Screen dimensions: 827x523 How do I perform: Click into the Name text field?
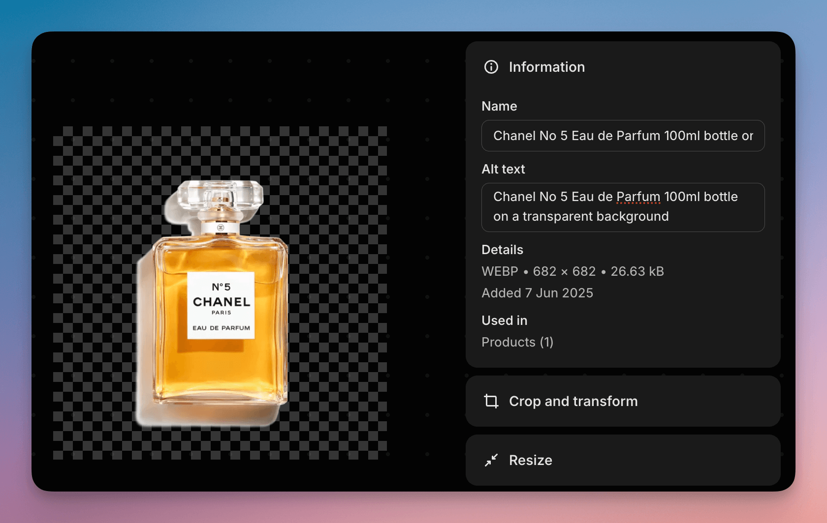click(x=623, y=136)
